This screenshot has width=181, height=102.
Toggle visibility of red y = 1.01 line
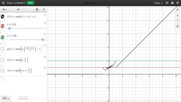3,26
